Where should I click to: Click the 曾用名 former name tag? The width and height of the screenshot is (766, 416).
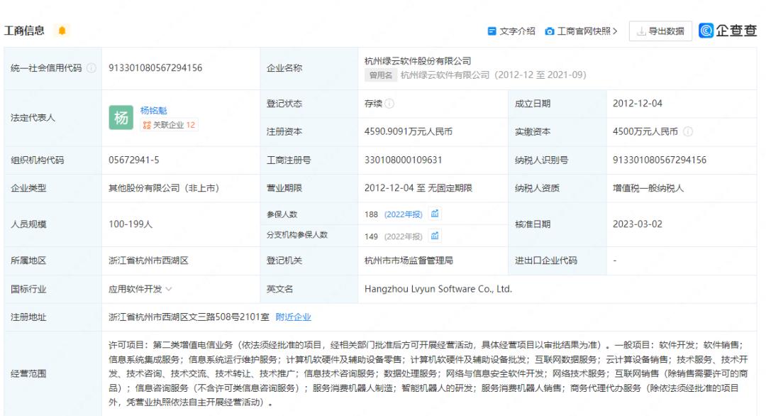pos(381,75)
